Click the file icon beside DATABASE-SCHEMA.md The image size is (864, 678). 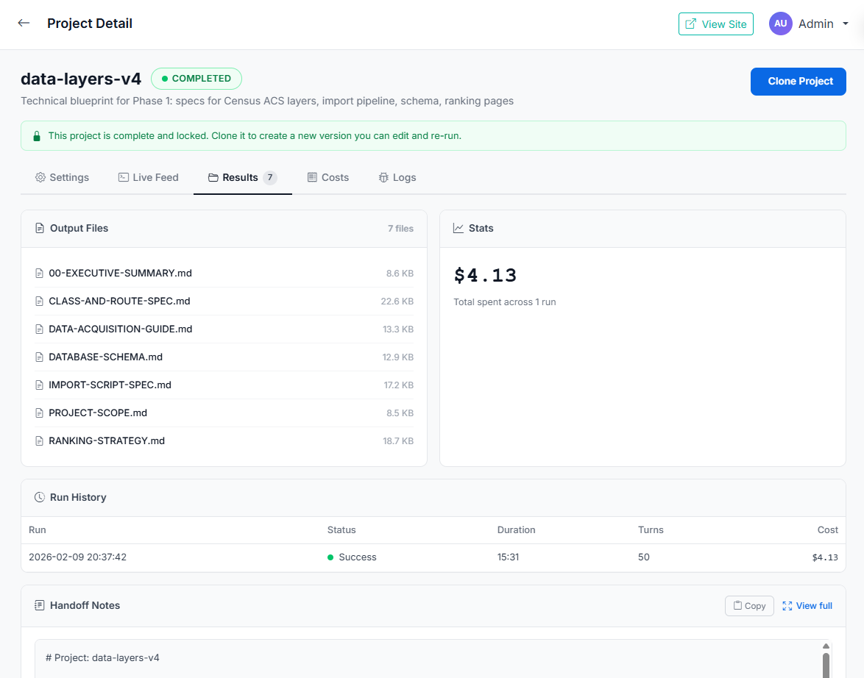[40, 357]
